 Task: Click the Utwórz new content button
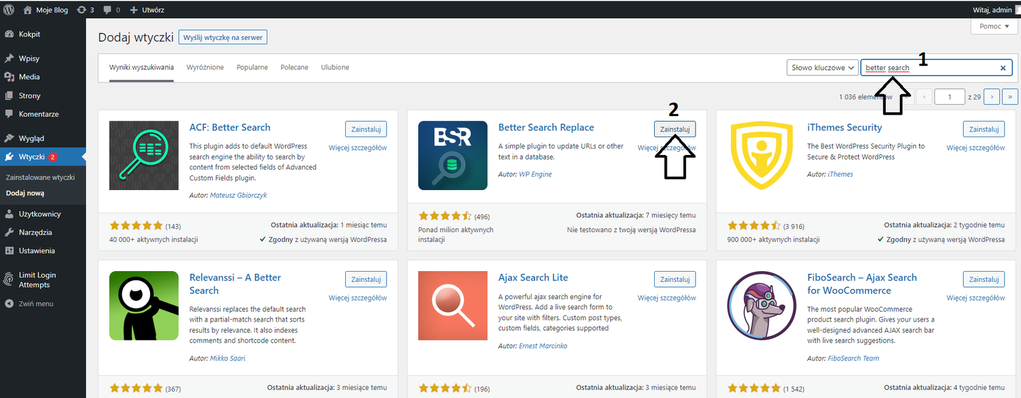tap(147, 10)
